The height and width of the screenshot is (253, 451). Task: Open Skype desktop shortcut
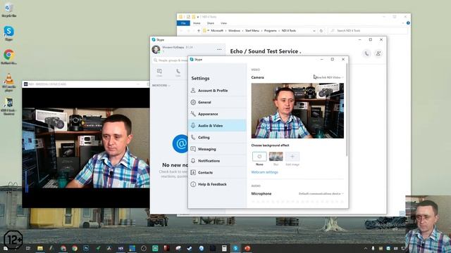point(8,33)
